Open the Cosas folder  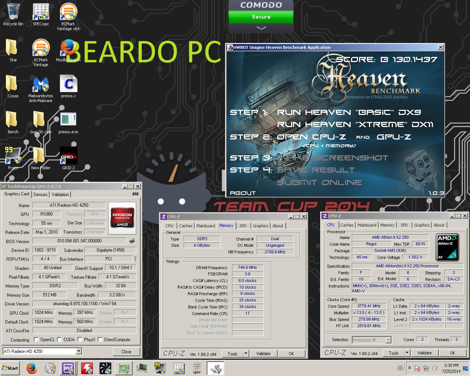13,87
